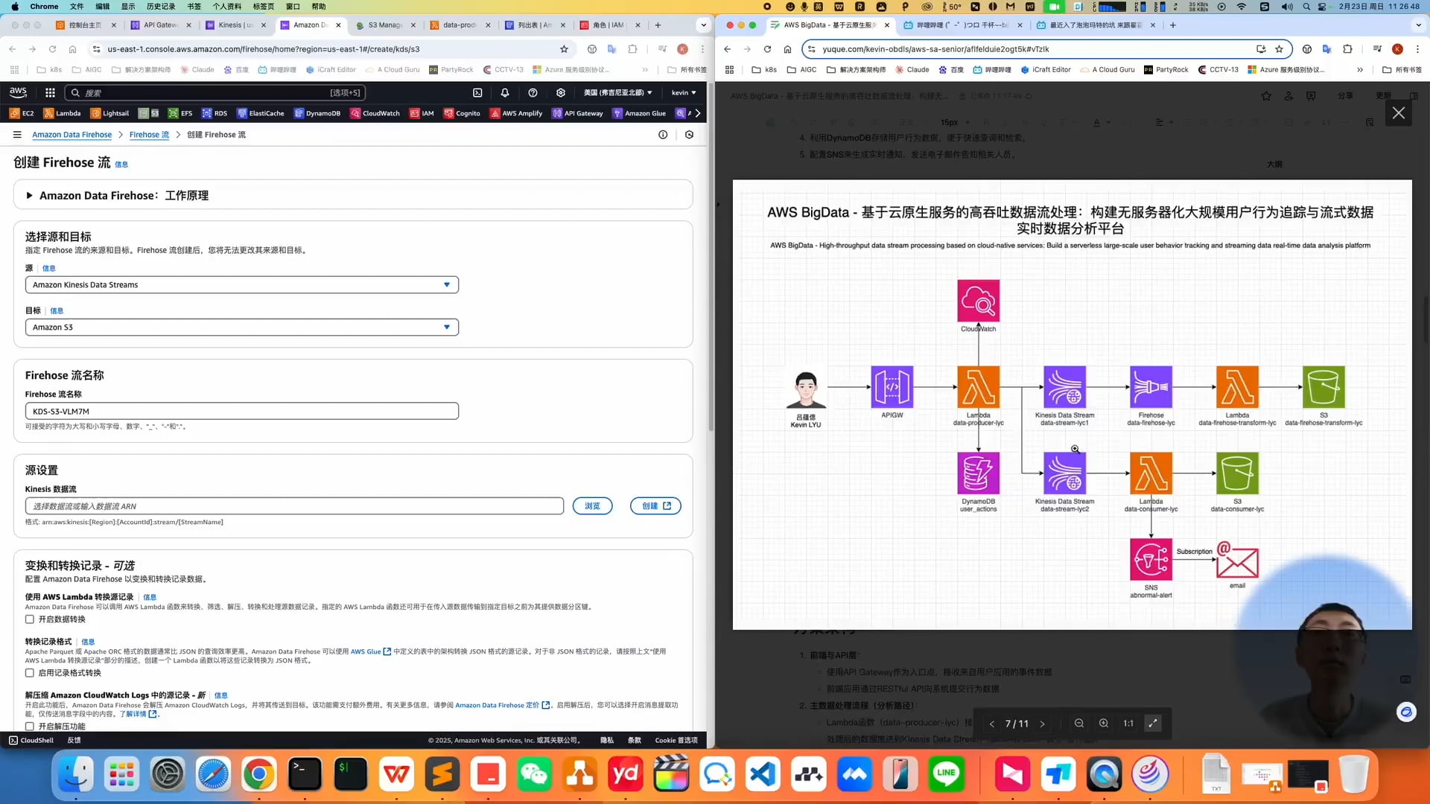1430x804 pixels.
Task: Enable the 启用记录格式转换 checkbox
Action: pyautogui.click(x=30, y=673)
